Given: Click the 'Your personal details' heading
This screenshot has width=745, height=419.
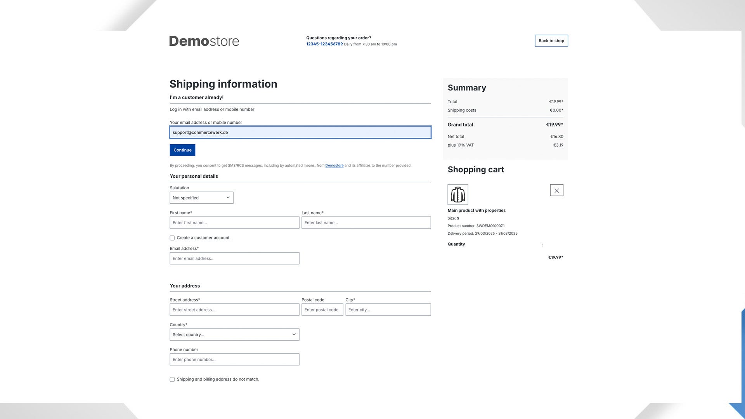Looking at the screenshot, I should coord(194,177).
